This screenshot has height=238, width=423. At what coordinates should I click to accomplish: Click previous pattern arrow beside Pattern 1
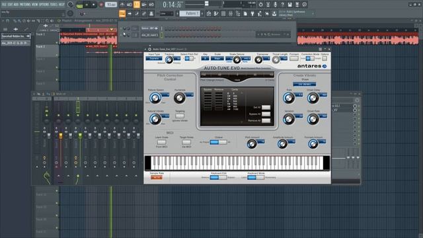point(178,13)
